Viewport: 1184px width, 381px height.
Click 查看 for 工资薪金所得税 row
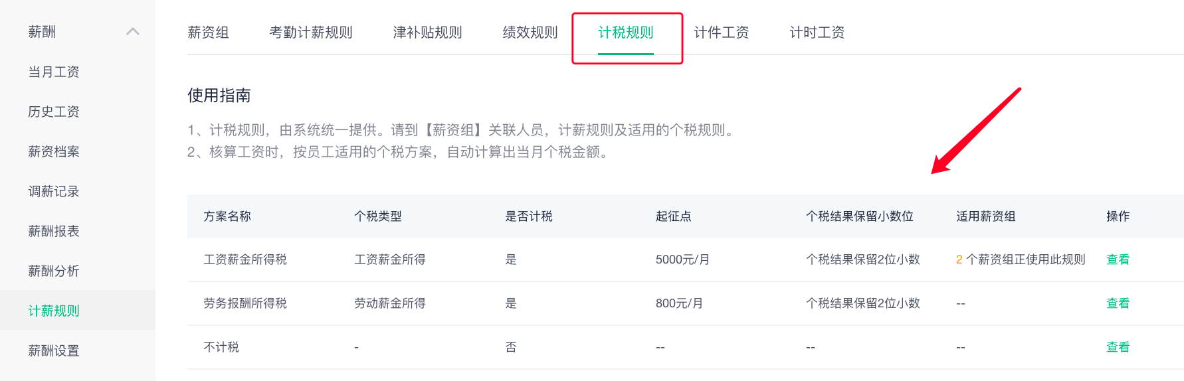tap(1118, 260)
